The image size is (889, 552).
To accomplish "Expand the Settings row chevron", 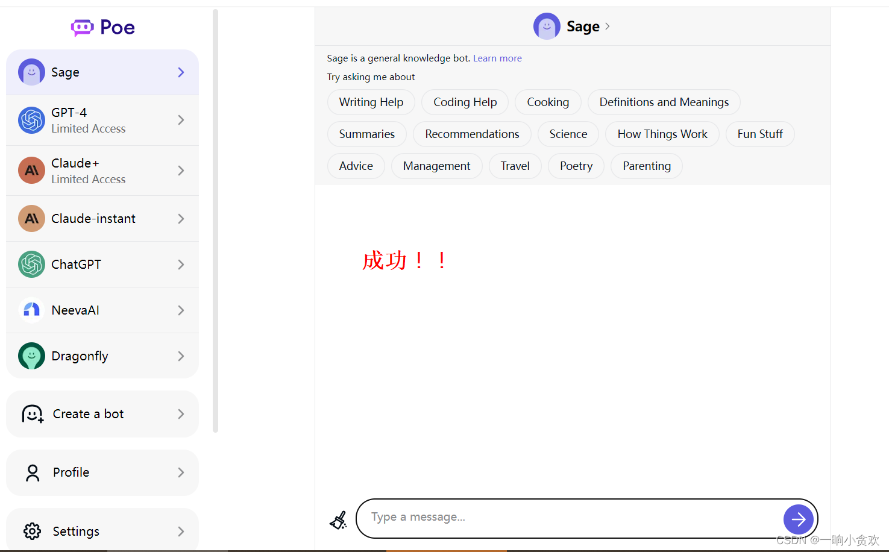I will point(181,531).
